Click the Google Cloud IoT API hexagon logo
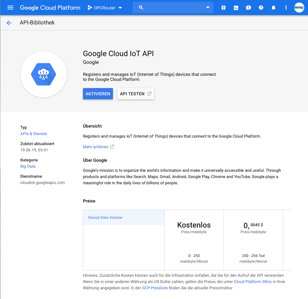Screen dimensions: 308x299 pos(44,74)
